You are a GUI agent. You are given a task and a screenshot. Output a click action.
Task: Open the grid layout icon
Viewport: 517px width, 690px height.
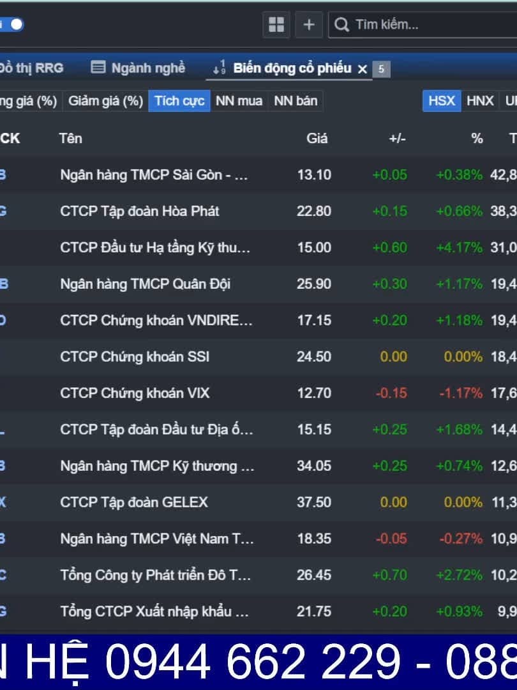point(276,25)
